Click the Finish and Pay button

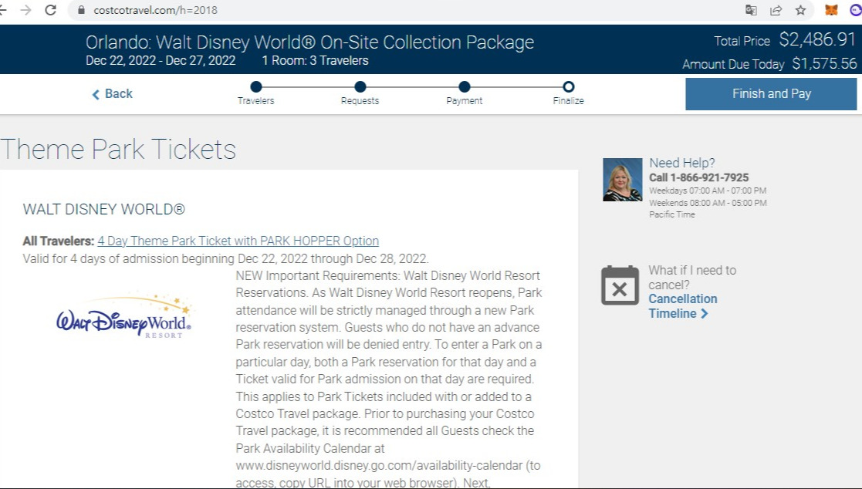coord(771,94)
